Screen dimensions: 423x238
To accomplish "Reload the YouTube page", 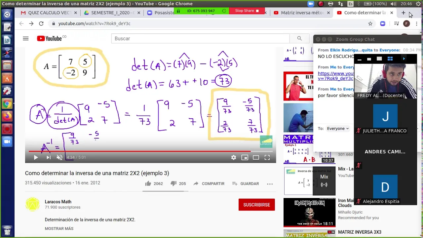I will 41,23.
